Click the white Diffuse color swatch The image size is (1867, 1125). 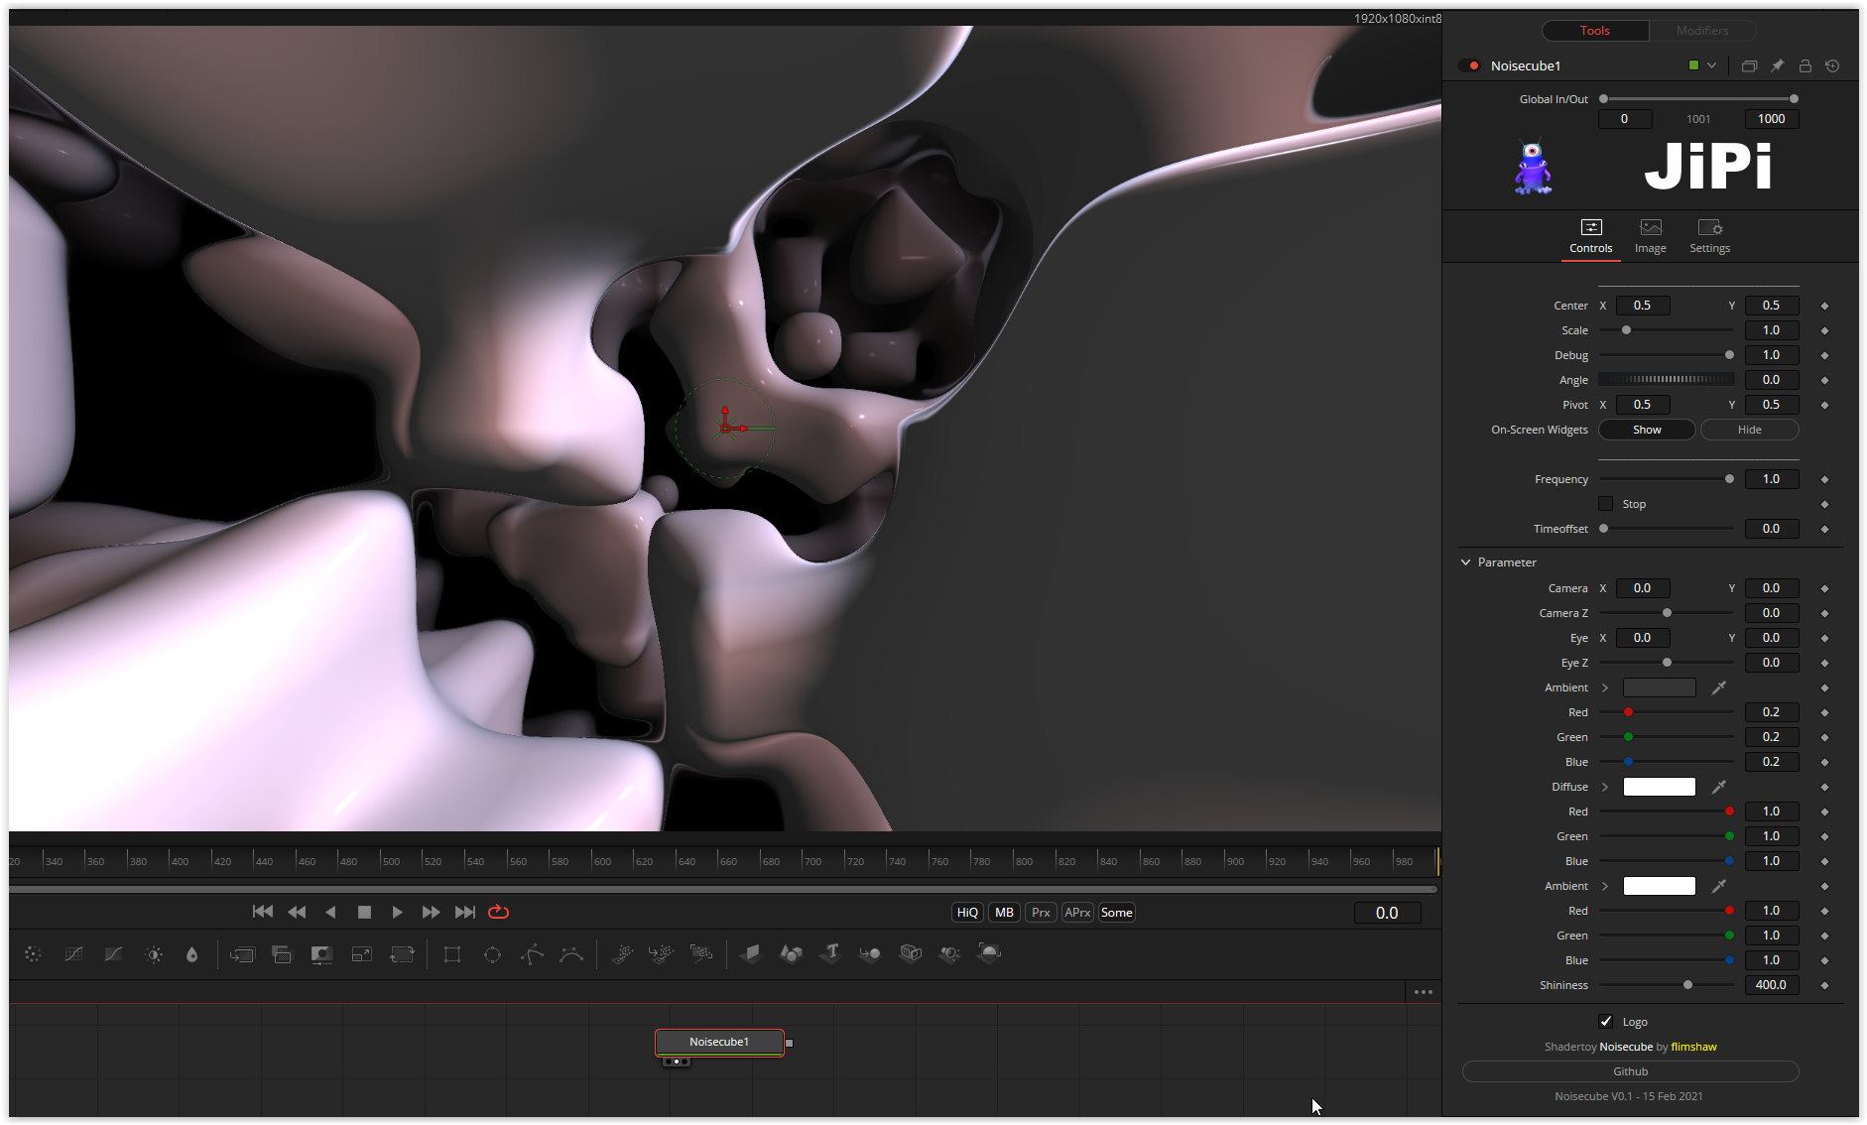[x=1659, y=787]
